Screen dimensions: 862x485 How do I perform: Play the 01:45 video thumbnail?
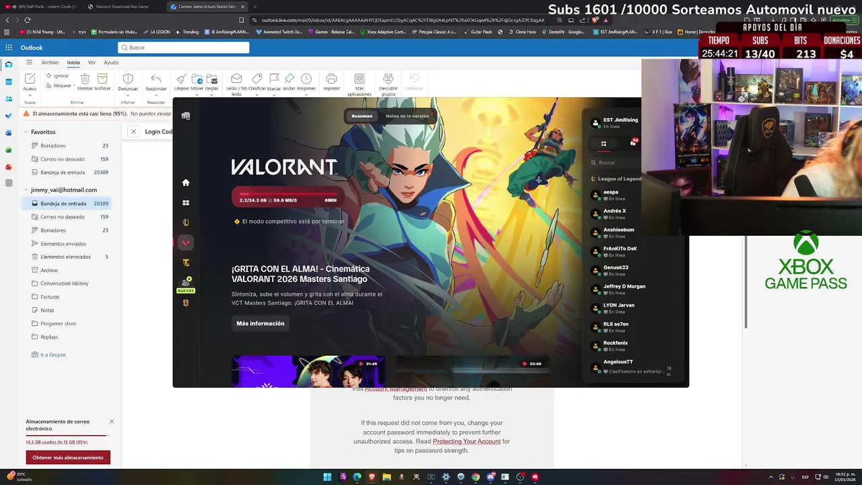point(308,372)
